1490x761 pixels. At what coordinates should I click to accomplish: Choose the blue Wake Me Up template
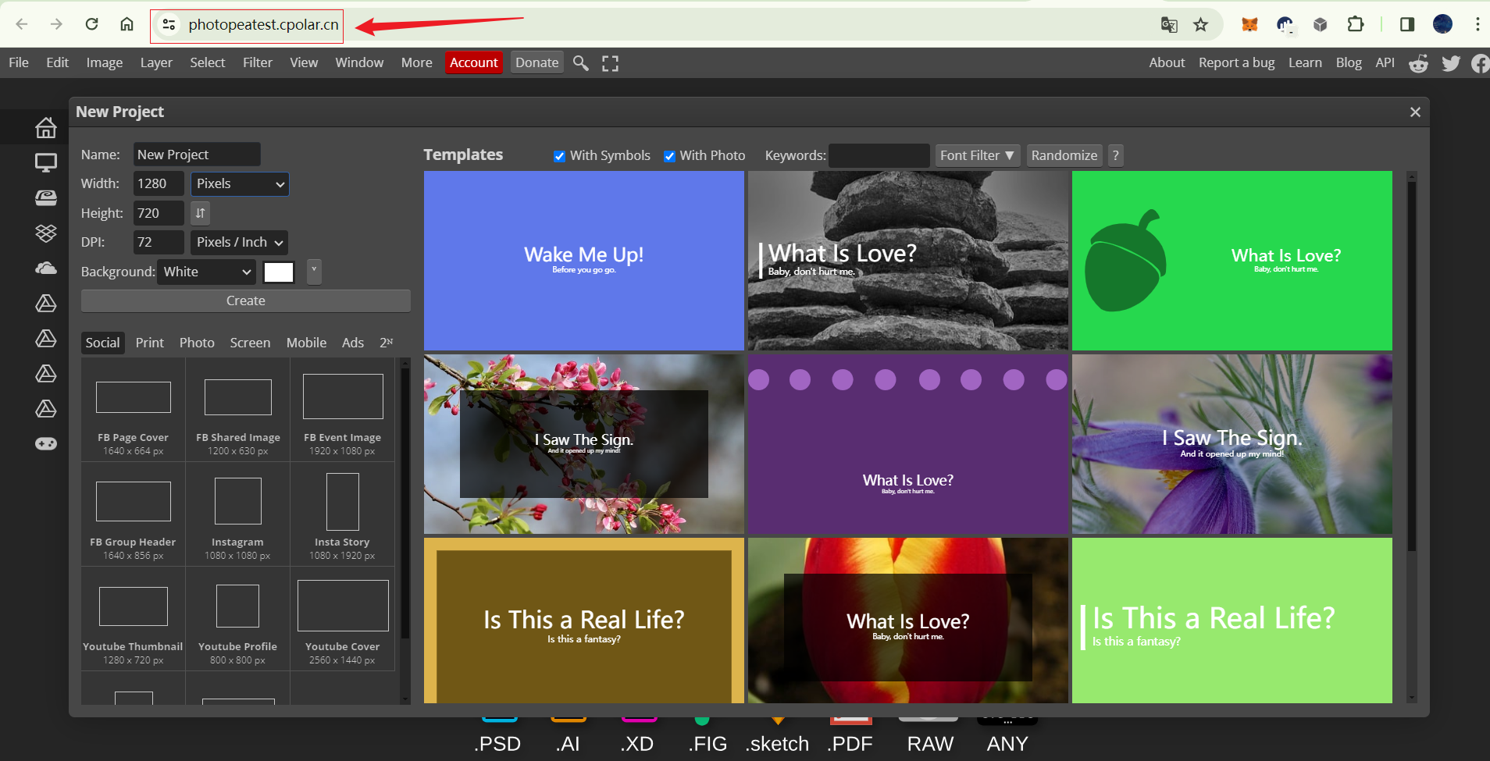pos(584,261)
